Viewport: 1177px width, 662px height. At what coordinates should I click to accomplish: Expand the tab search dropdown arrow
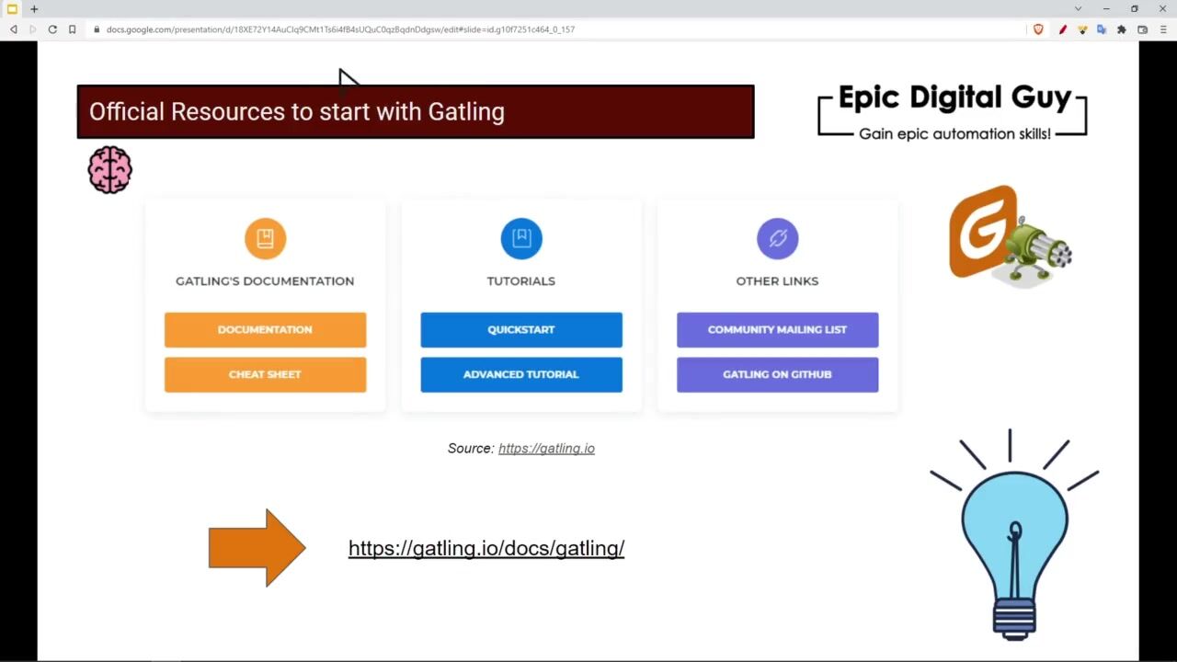(1078, 9)
